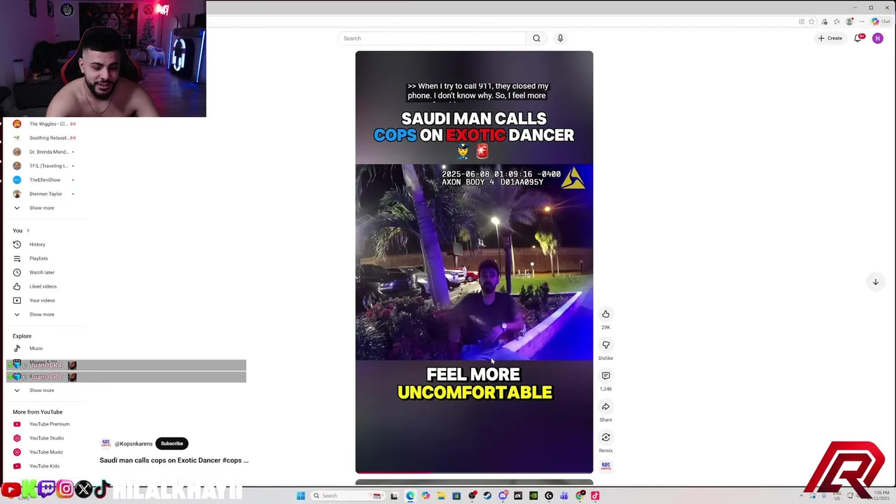Open Dr. Brenda Mondragon subscription
Screen dimensions: 896x504
point(48,152)
